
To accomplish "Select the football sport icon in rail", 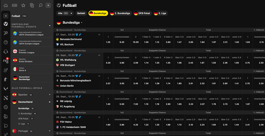I will 6,24.
